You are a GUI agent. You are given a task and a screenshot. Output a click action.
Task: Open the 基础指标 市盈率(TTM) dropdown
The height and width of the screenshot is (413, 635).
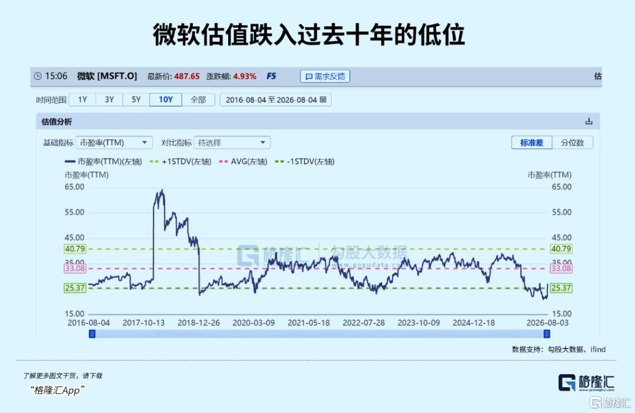[114, 142]
